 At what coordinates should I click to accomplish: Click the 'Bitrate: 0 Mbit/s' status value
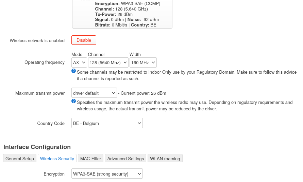pos(111,25)
